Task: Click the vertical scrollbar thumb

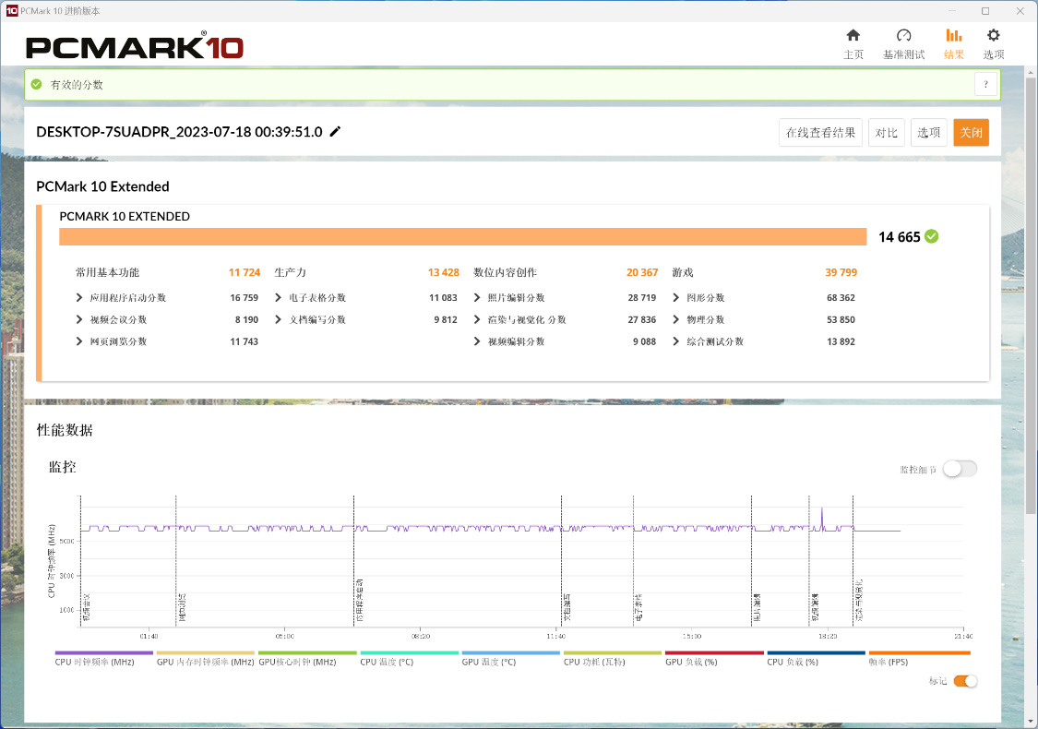Action: 1031,294
